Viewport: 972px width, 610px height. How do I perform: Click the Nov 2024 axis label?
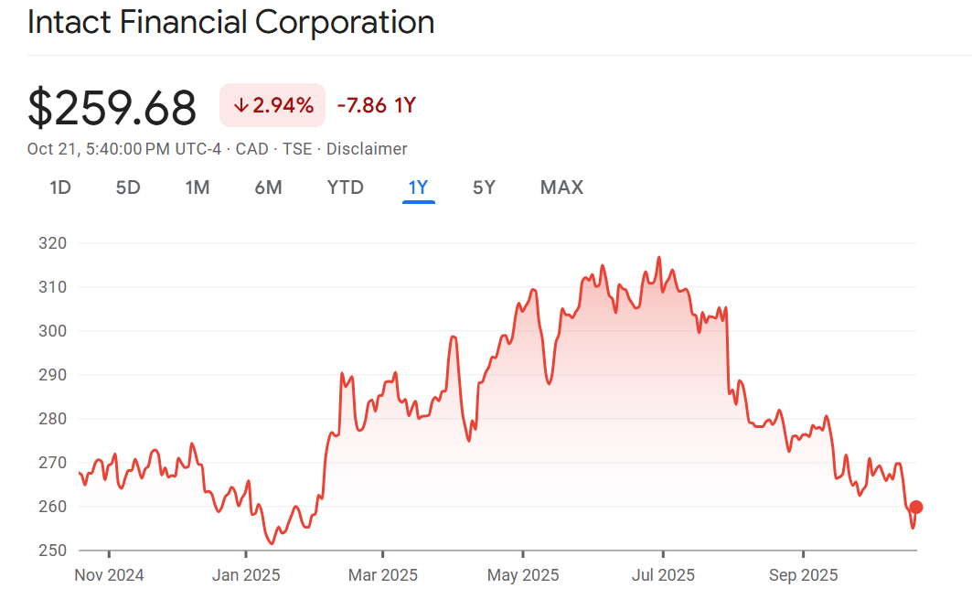pos(108,575)
